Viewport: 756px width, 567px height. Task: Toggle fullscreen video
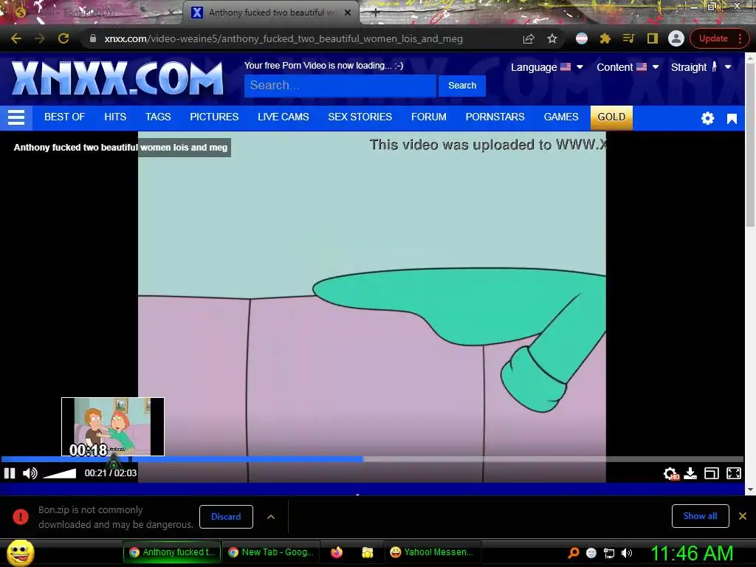(x=734, y=473)
